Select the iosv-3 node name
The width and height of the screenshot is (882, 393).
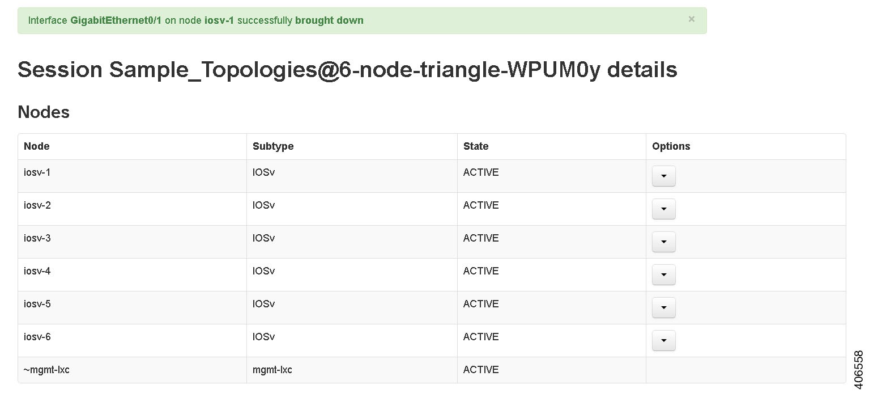pos(37,238)
